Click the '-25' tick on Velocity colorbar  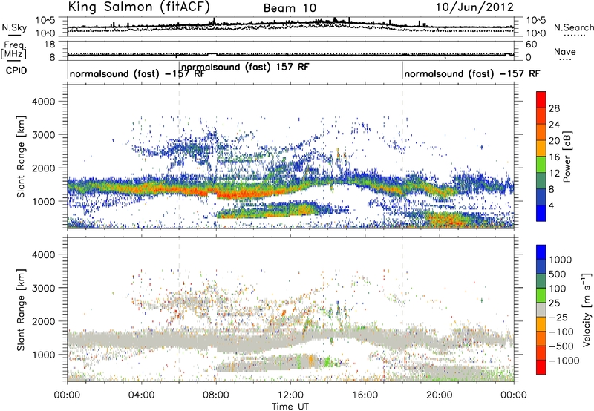(558, 318)
